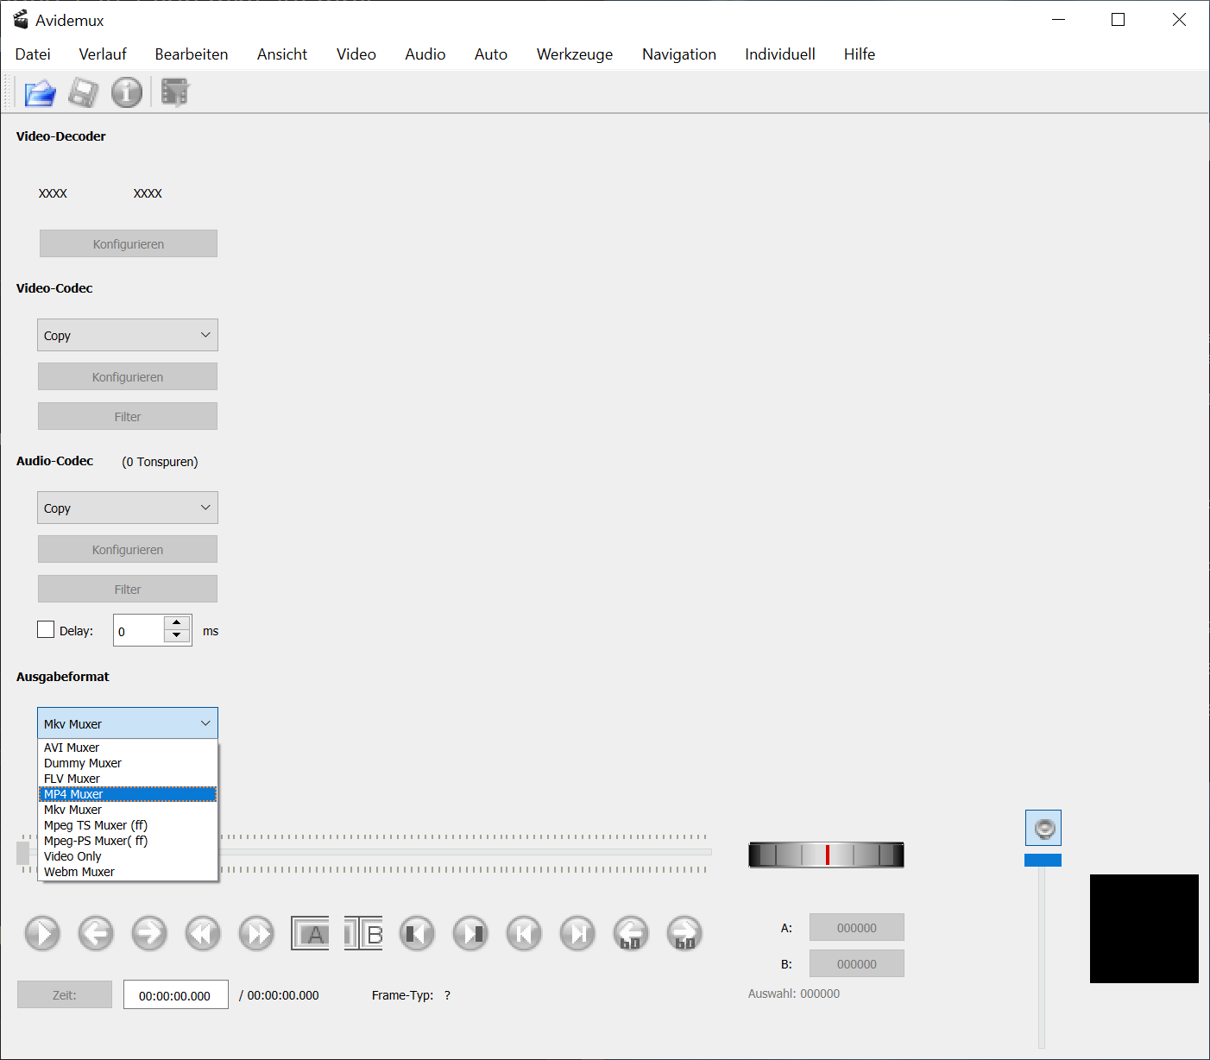Show video information via the info icon
The height and width of the screenshot is (1060, 1210).
[127, 92]
